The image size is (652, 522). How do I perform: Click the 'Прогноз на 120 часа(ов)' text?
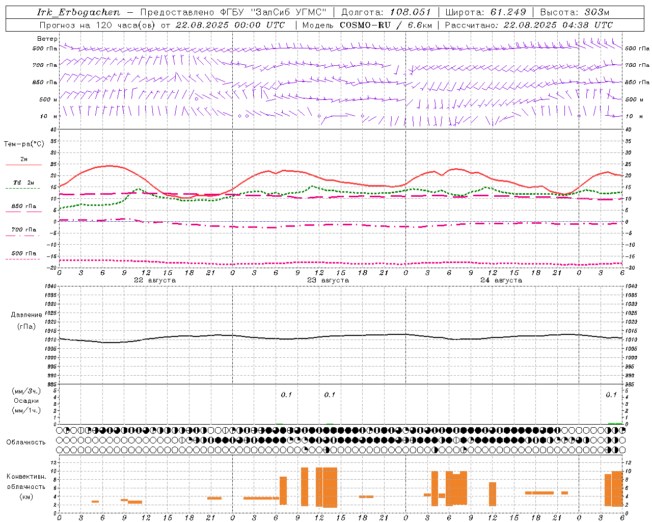click(x=98, y=25)
